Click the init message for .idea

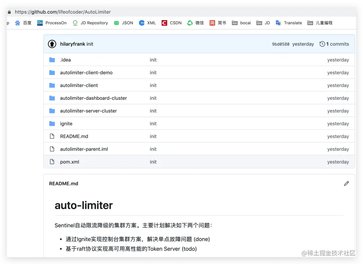(x=153, y=60)
